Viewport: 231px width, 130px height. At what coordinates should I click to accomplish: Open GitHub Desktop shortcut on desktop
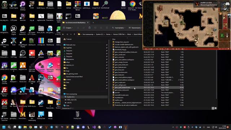[23, 6]
